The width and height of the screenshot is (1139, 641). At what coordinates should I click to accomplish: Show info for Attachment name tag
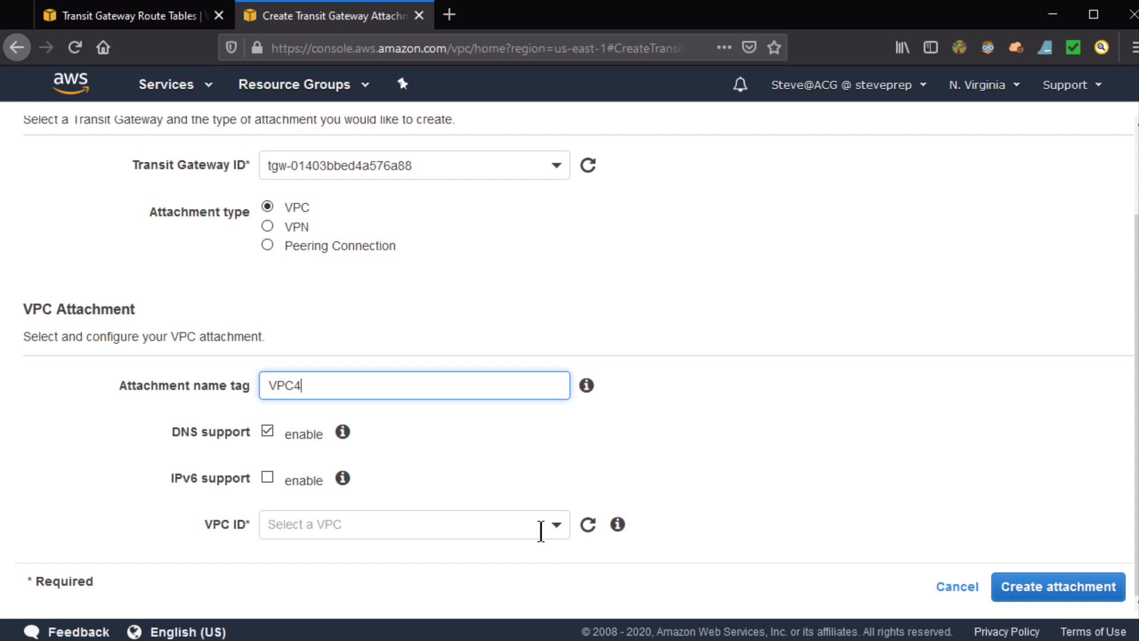586,385
